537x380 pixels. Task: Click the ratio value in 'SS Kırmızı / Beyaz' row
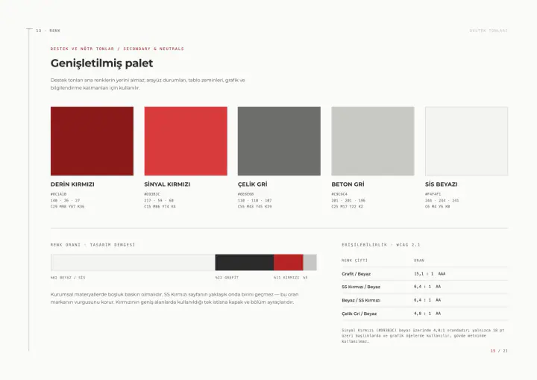click(x=427, y=287)
